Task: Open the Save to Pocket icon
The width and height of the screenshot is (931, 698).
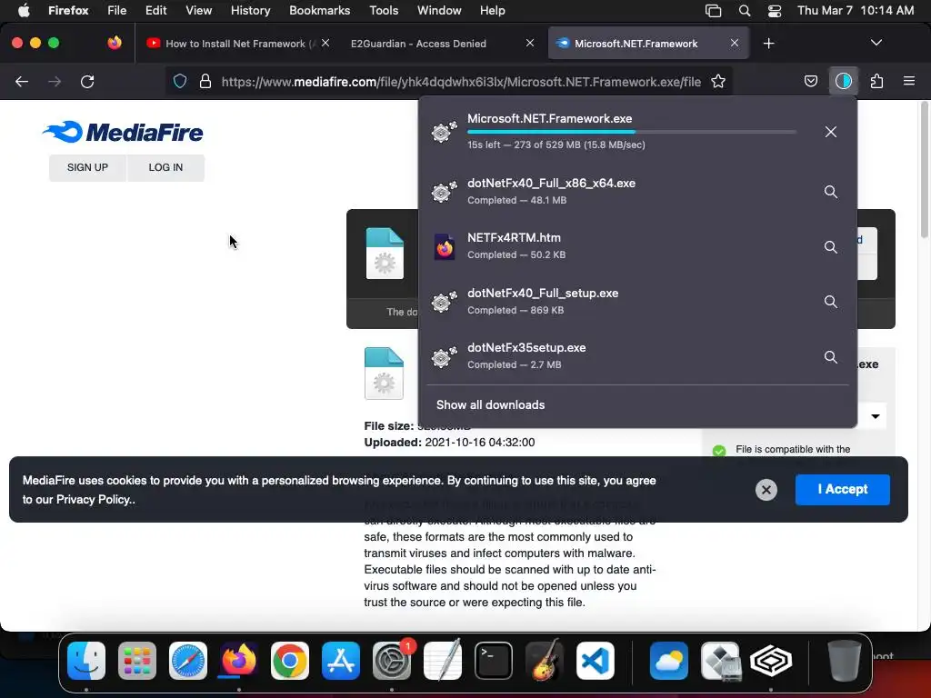Action: click(810, 81)
